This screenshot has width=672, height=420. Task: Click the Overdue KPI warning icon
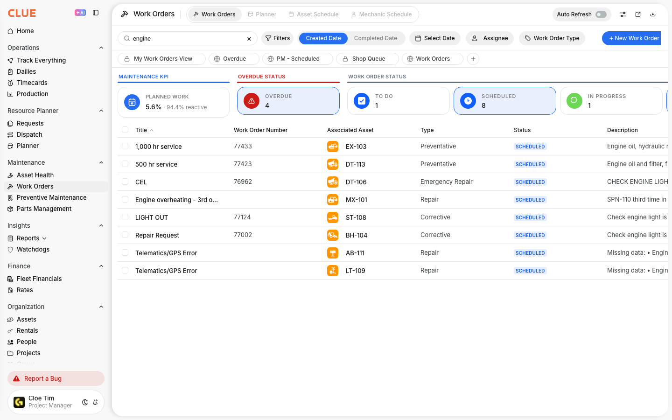click(252, 101)
